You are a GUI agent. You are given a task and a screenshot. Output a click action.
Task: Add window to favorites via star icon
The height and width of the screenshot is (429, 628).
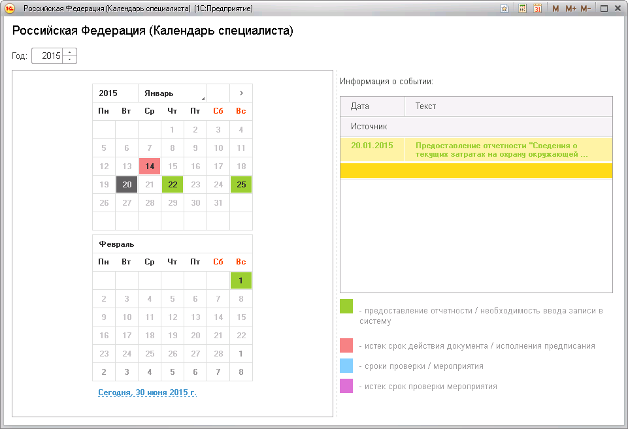(x=504, y=8)
